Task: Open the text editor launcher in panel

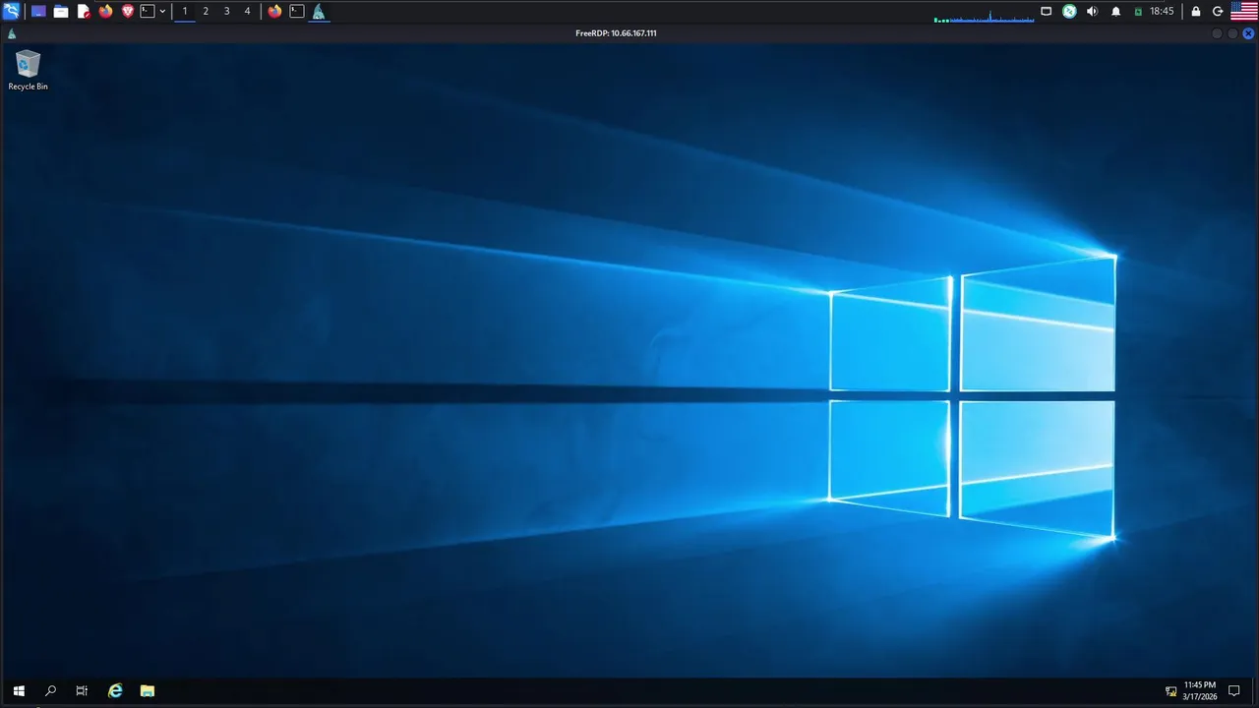Action: (84, 11)
